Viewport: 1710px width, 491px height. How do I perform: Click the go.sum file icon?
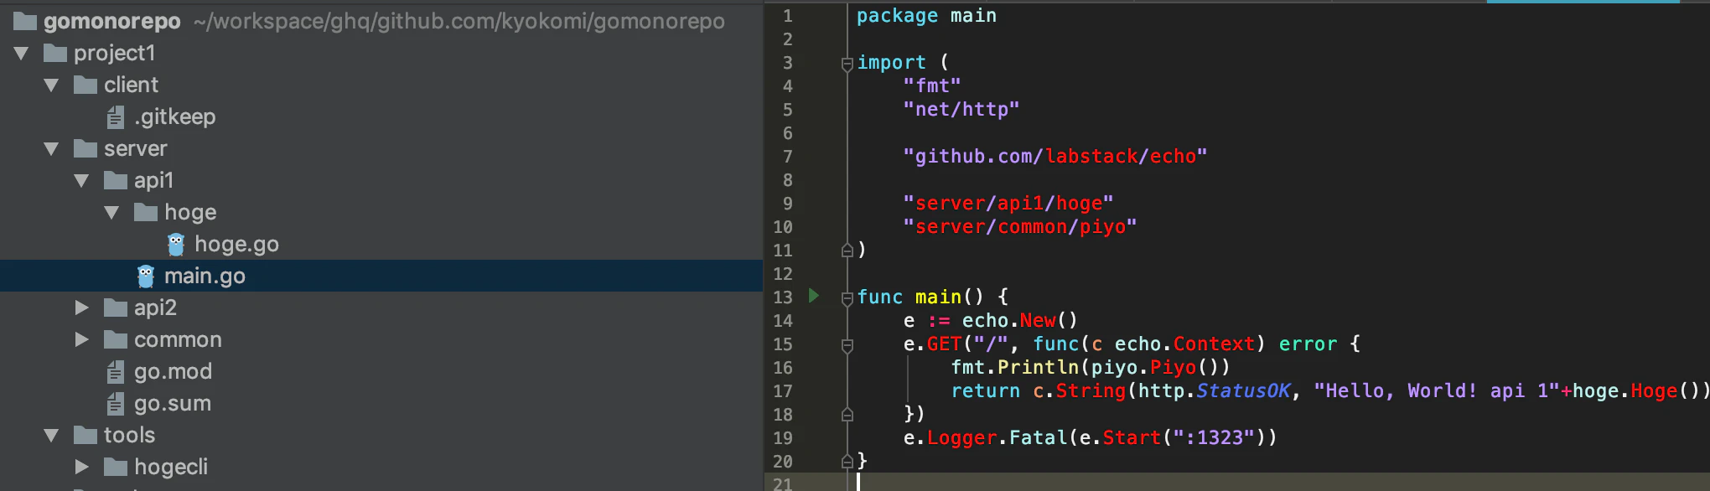tap(116, 404)
